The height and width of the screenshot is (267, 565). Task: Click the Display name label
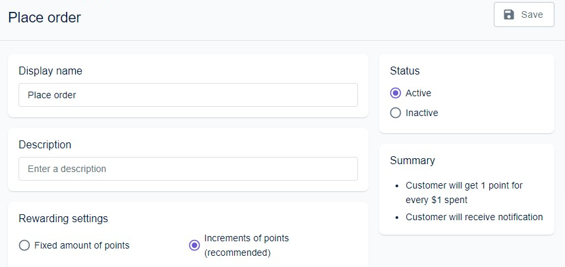coord(50,71)
